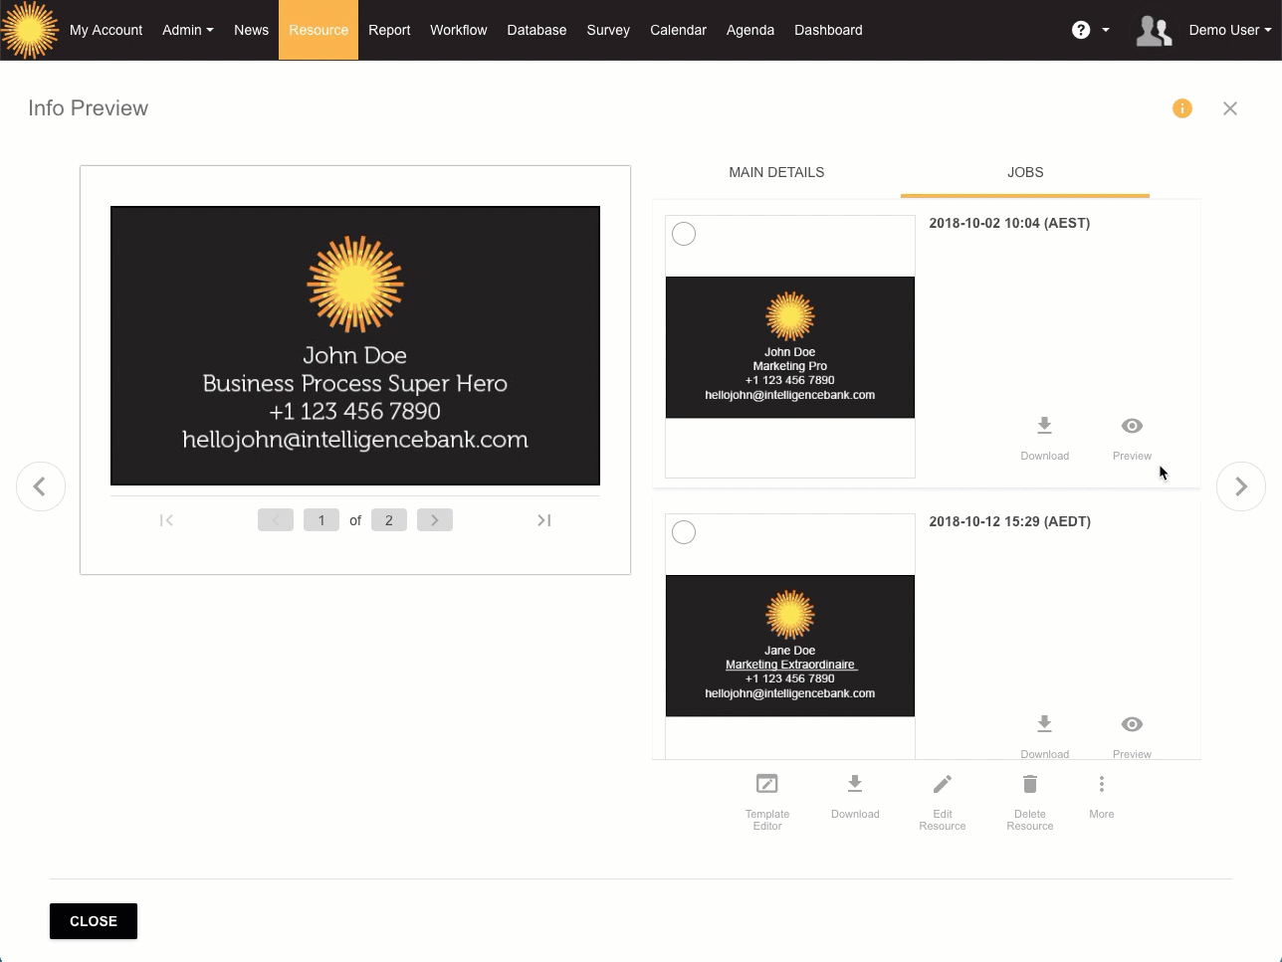The image size is (1282, 962).
Task: Open the Calendar menu item
Action: (x=678, y=30)
